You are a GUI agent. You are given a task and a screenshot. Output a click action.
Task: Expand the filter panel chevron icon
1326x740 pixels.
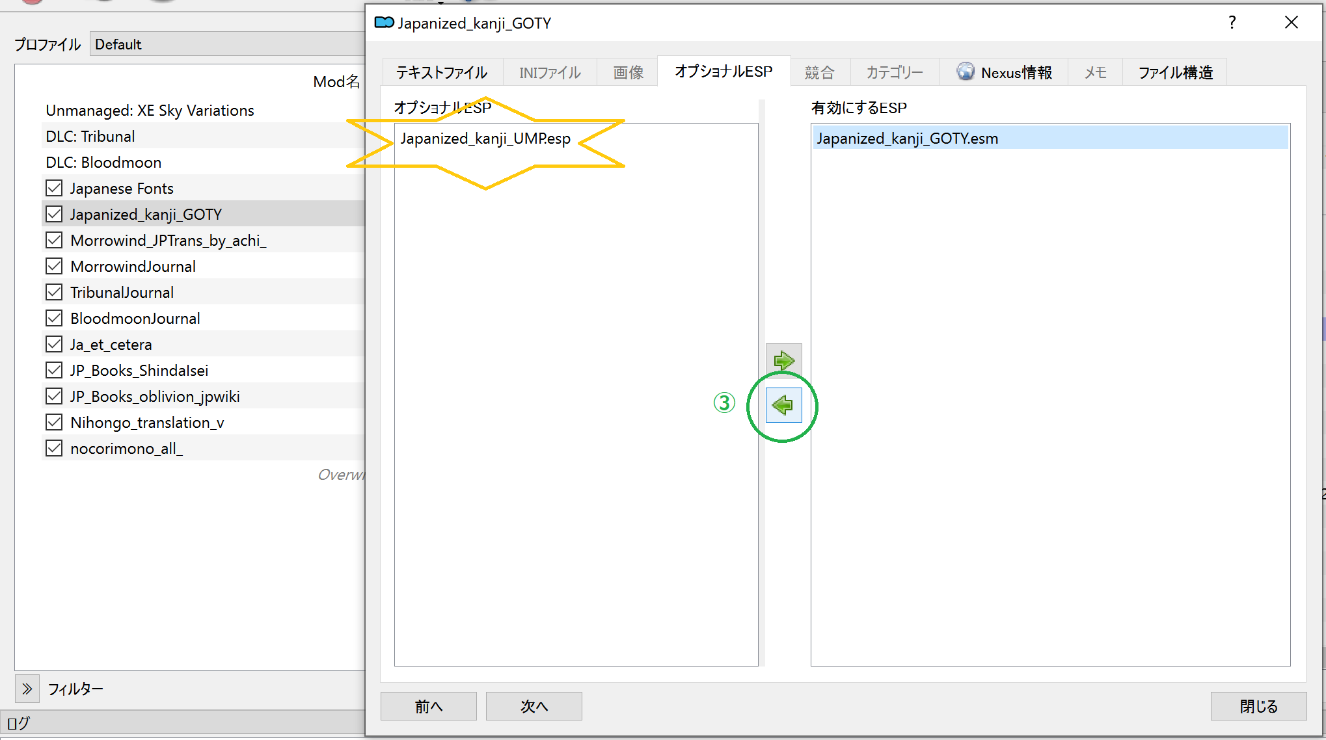click(27, 689)
